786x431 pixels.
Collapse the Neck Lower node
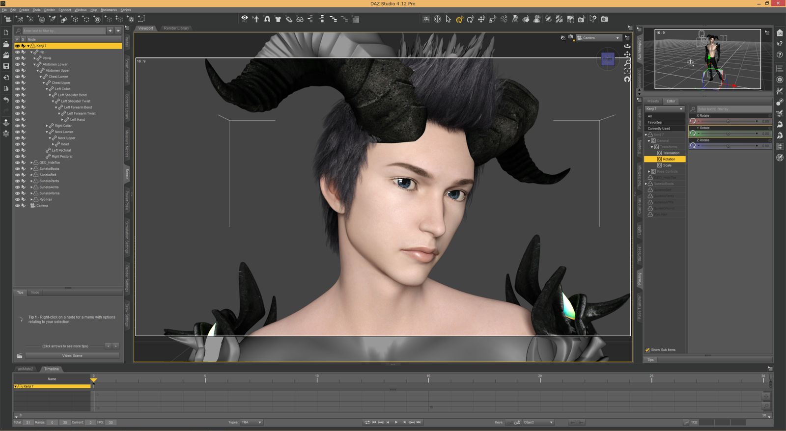(47, 132)
